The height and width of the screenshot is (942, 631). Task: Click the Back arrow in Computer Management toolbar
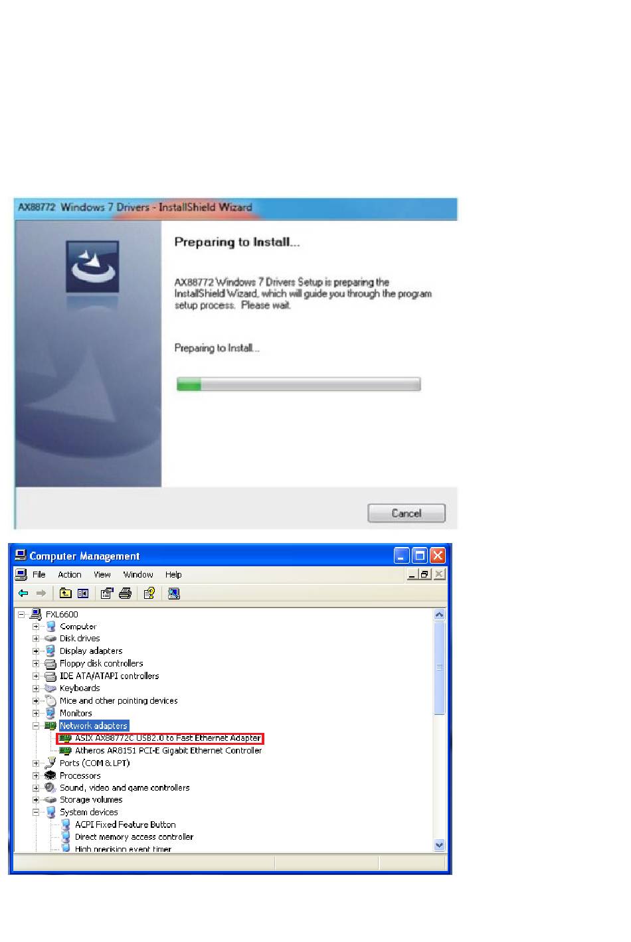(23, 593)
